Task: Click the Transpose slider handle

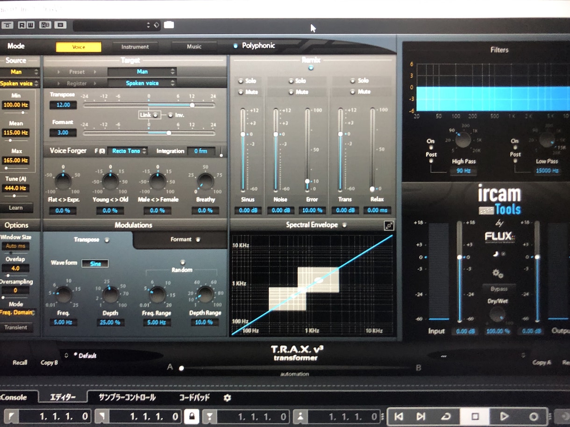Action: point(192,105)
